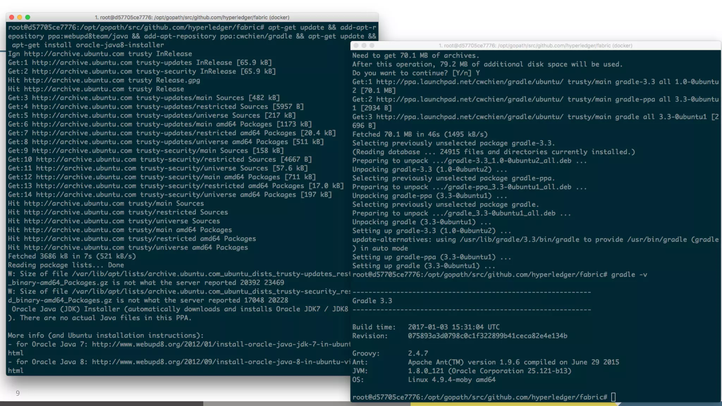Click the slide page number 9
Screen dimensions: 722x406
(18, 393)
